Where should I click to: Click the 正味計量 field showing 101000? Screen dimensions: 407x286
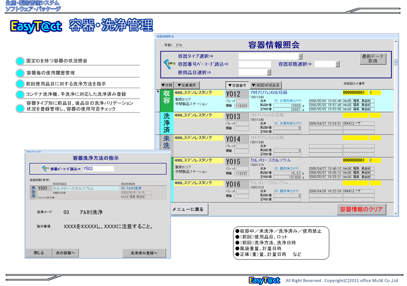288,177
